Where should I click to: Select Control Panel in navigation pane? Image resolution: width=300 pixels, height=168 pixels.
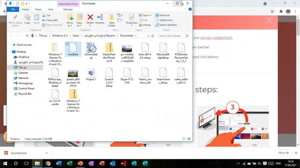click(x=26, y=88)
